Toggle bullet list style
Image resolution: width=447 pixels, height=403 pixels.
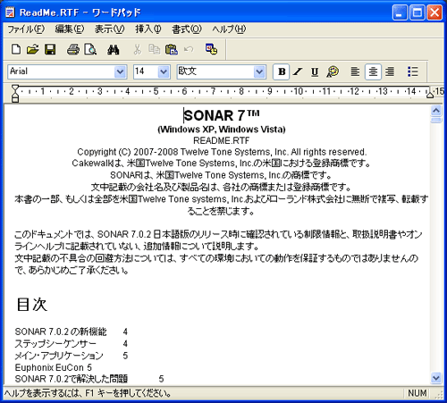coord(413,71)
